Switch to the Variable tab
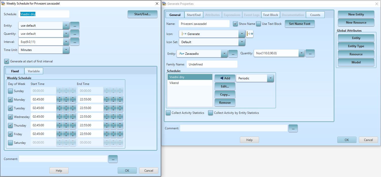The image size is (381, 177). 34,71
